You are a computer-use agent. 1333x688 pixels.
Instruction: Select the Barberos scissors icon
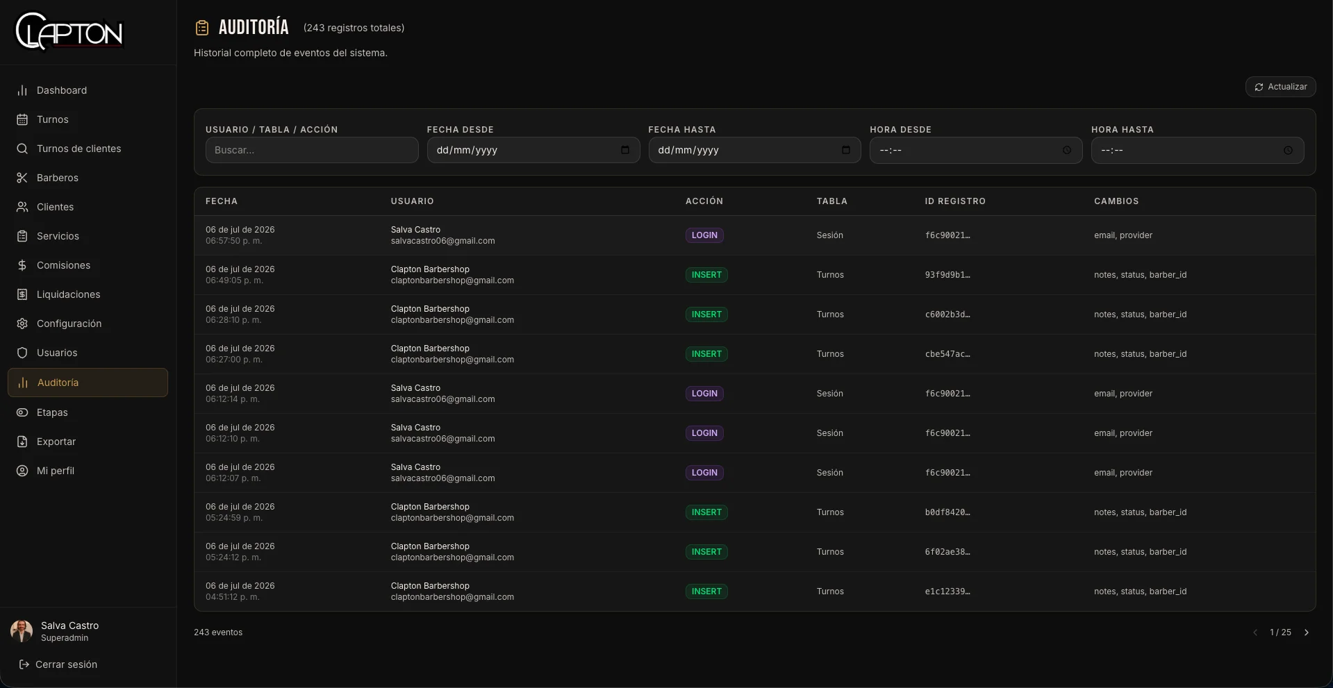[x=22, y=178]
